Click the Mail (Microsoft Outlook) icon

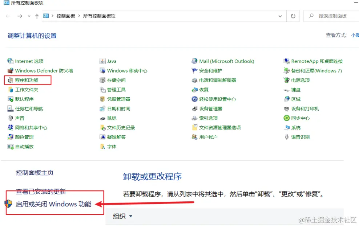(x=194, y=61)
